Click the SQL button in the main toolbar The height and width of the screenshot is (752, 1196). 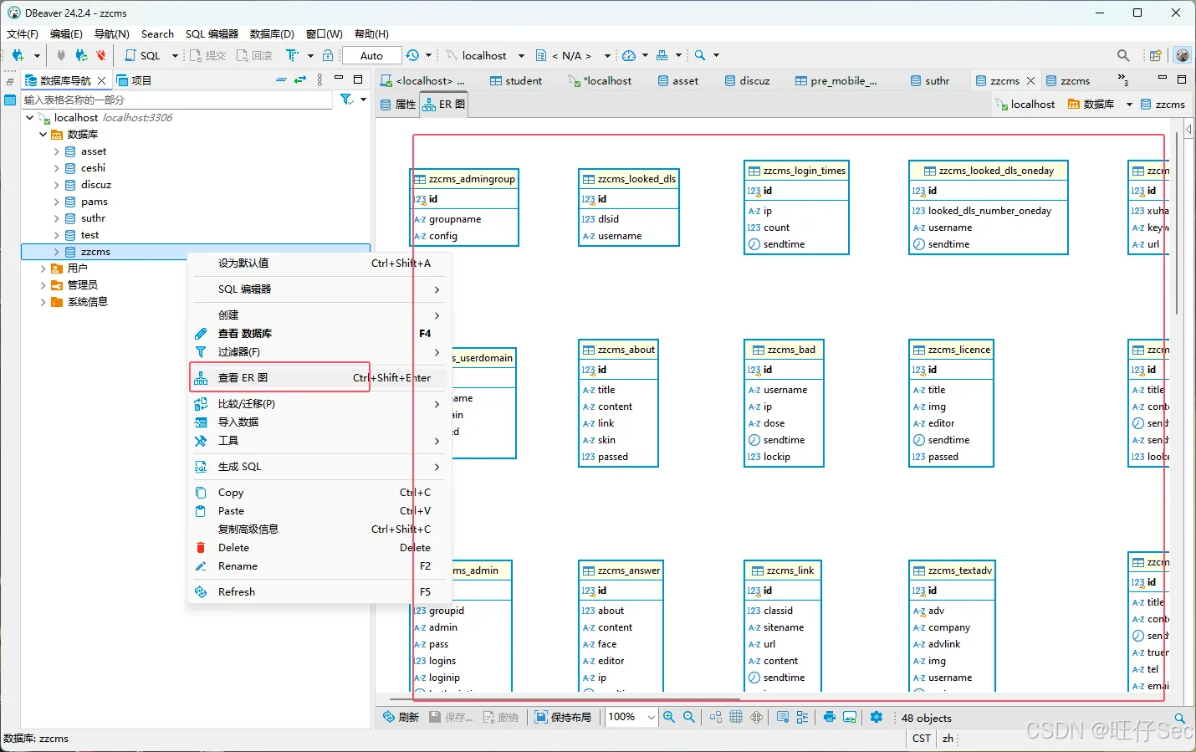click(143, 55)
